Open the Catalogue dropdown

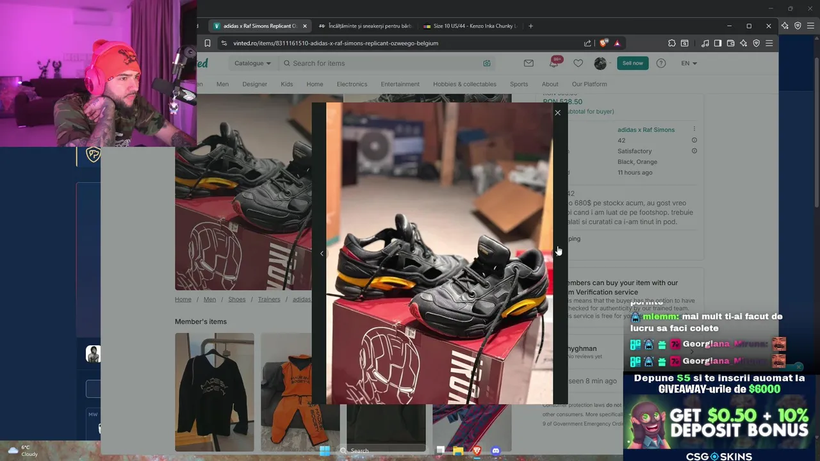252,63
